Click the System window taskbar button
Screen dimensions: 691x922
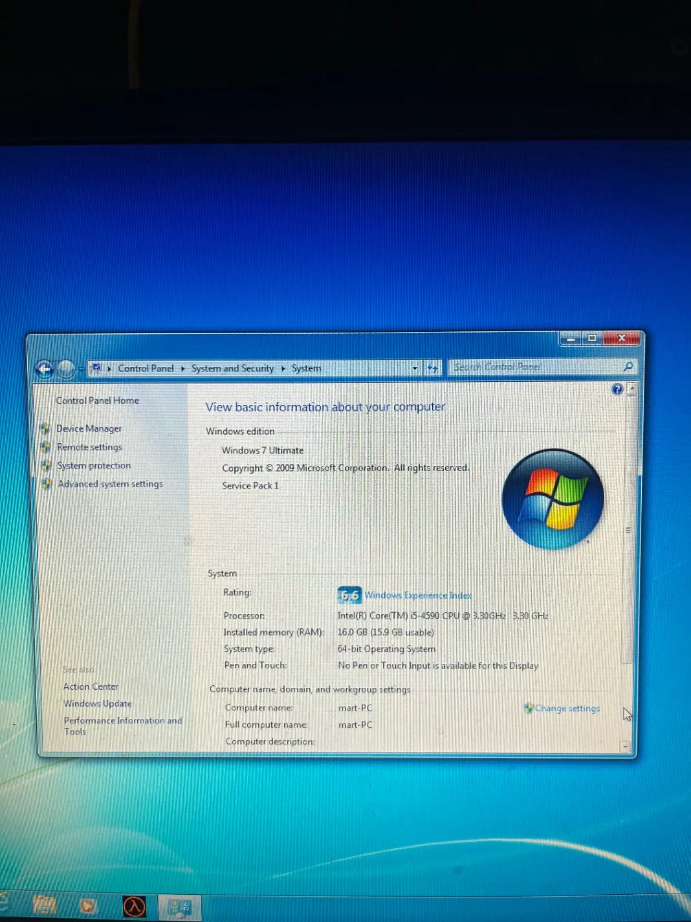pos(180,907)
